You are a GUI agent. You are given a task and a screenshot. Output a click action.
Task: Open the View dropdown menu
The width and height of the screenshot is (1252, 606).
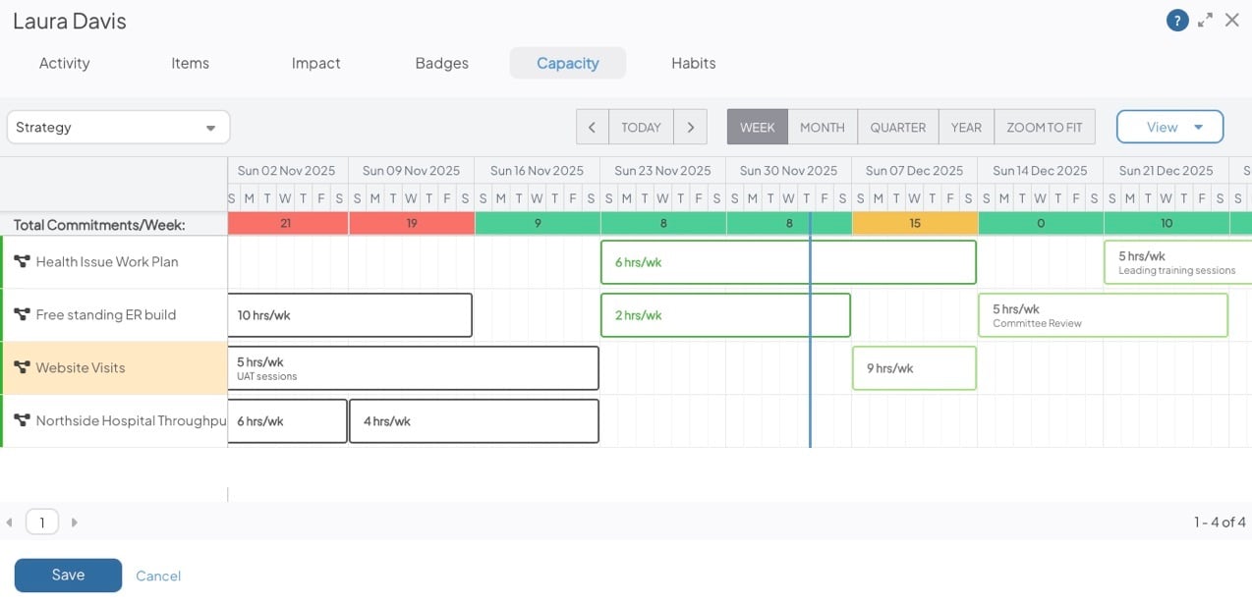click(1169, 127)
